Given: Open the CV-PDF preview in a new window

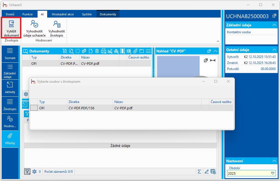Looking at the screenshot, I should [209, 51].
